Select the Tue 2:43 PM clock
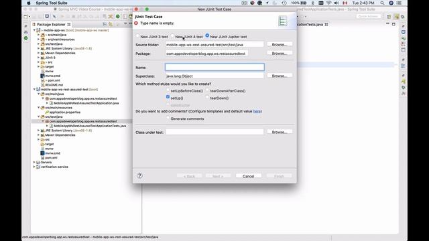This screenshot has height=241, width=429. [x=363, y=3]
